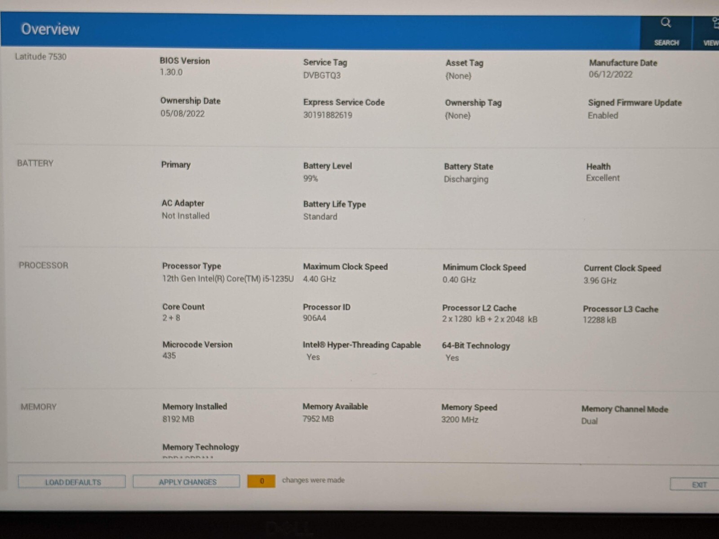Click the 'changes were made' status text
The width and height of the screenshot is (719, 539).
[x=313, y=480]
